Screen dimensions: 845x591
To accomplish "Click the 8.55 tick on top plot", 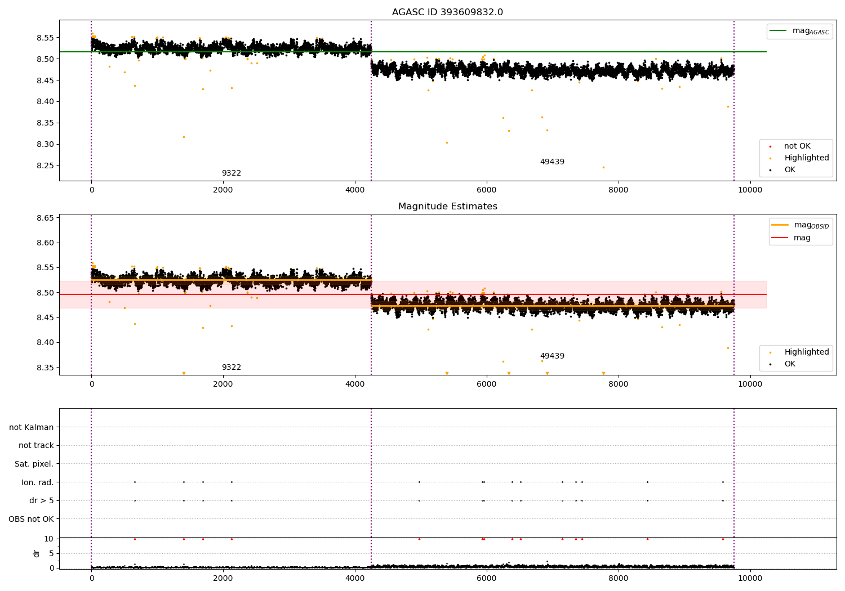I will click(x=45, y=38).
